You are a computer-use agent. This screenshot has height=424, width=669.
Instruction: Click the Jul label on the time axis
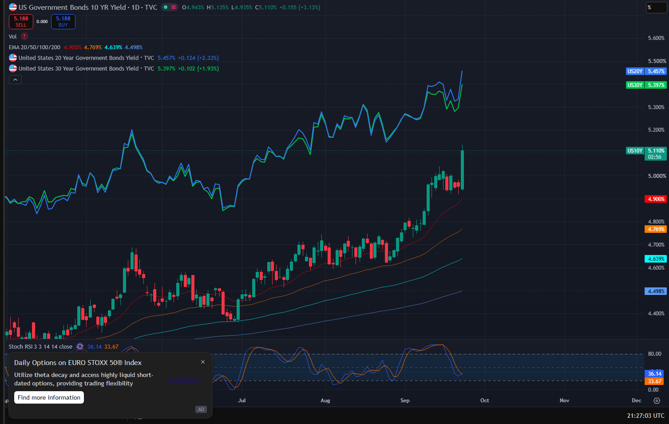(241, 400)
